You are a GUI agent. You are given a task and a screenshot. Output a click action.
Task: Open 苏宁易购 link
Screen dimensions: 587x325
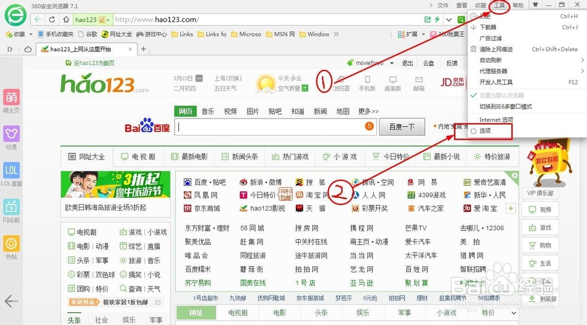coord(198,283)
